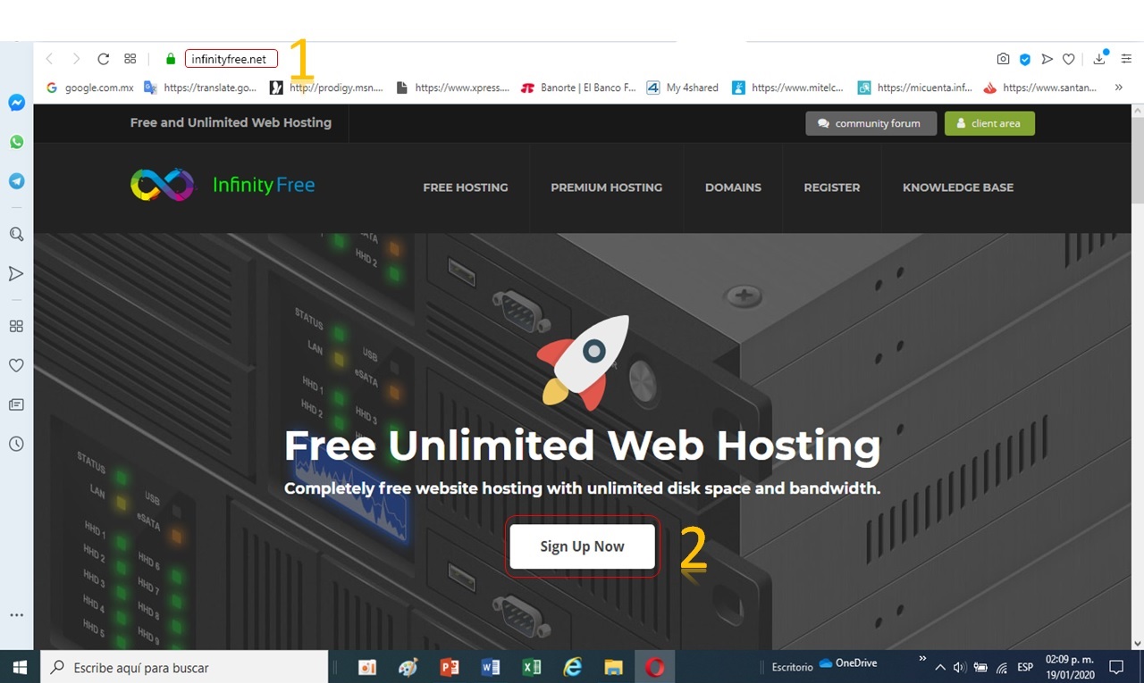
Task: Reload the page with the refresh icon
Action: (x=103, y=59)
